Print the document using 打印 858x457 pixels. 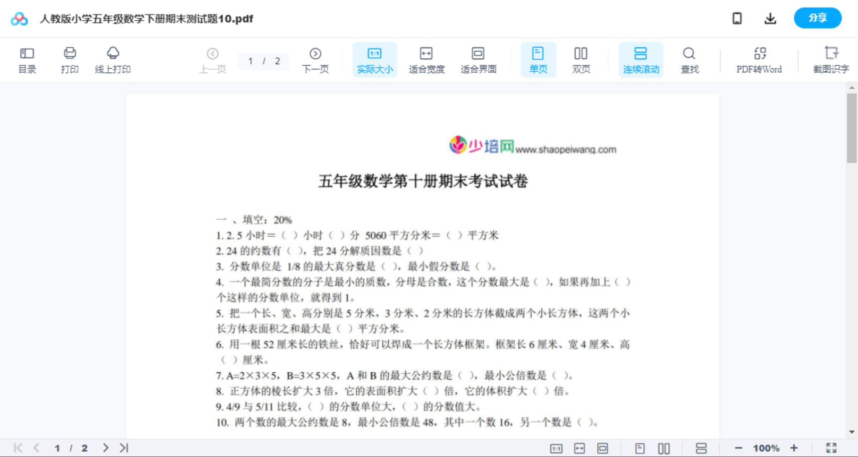[x=69, y=59]
